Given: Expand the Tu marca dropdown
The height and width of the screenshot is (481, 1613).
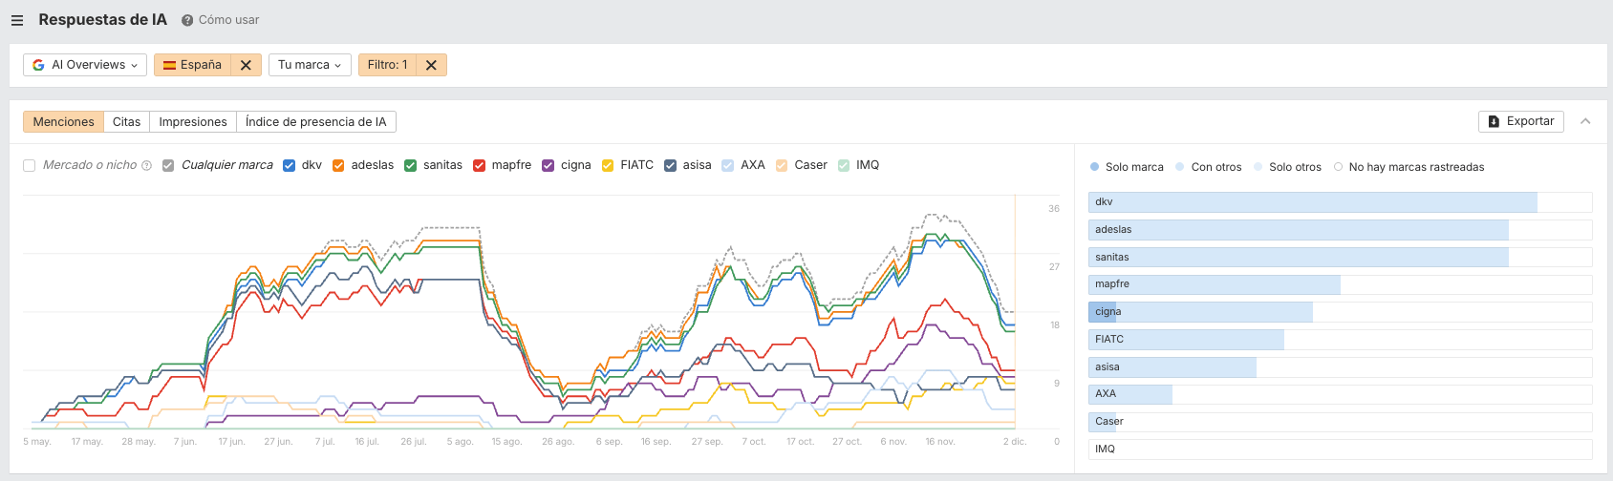Looking at the screenshot, I should [x=310, y=65].
